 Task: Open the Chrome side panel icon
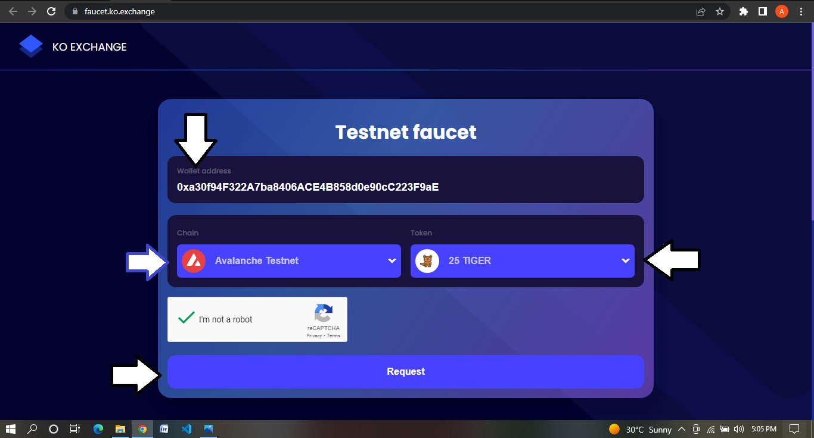coord(762,11)
